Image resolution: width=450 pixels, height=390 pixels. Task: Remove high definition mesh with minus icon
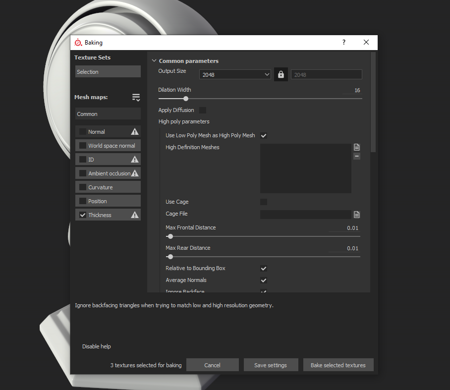(x=357, y=156)
